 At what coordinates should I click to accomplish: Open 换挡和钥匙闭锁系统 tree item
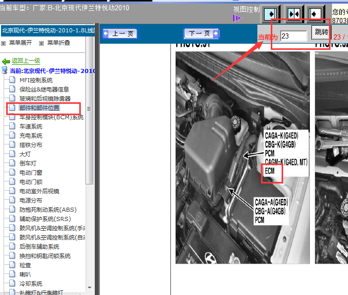45,256
